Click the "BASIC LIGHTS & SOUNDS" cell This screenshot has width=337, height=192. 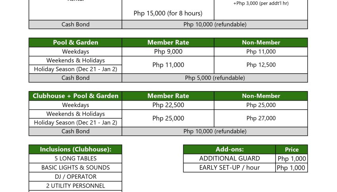(75, 167)
